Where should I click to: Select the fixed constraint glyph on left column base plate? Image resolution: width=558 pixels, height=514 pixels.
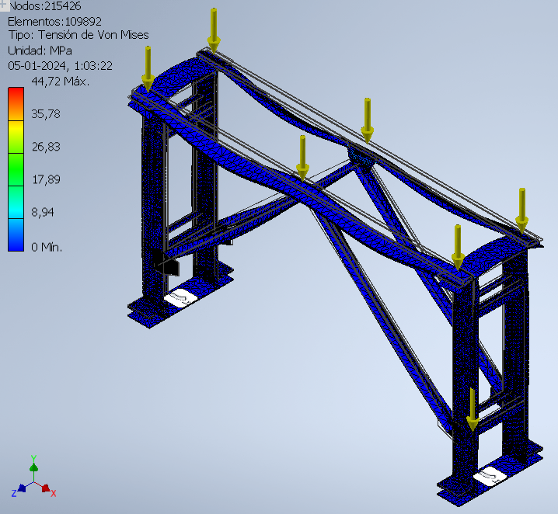[180, 297]
